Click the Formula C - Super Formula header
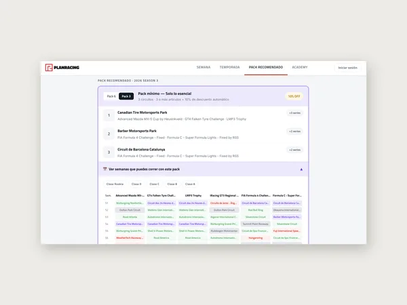 [287, 196]
